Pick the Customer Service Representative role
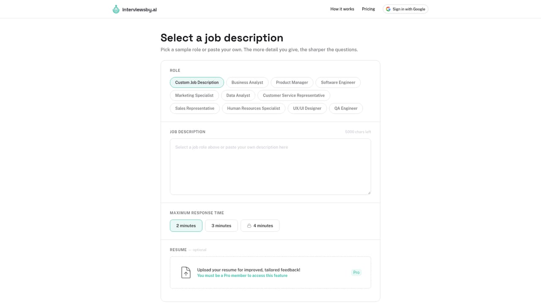541x304 pixels. point(294,95)
